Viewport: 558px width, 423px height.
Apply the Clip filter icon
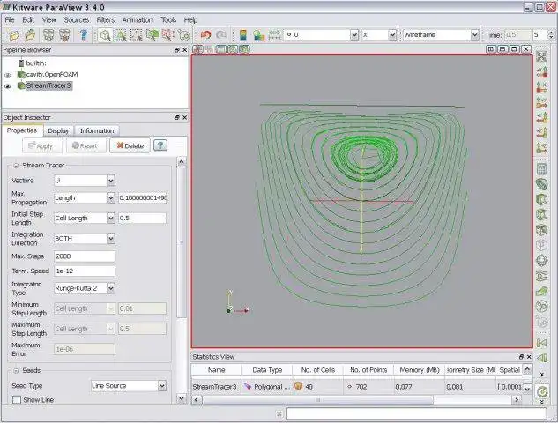pyautogui.click(x=541, y=199)
